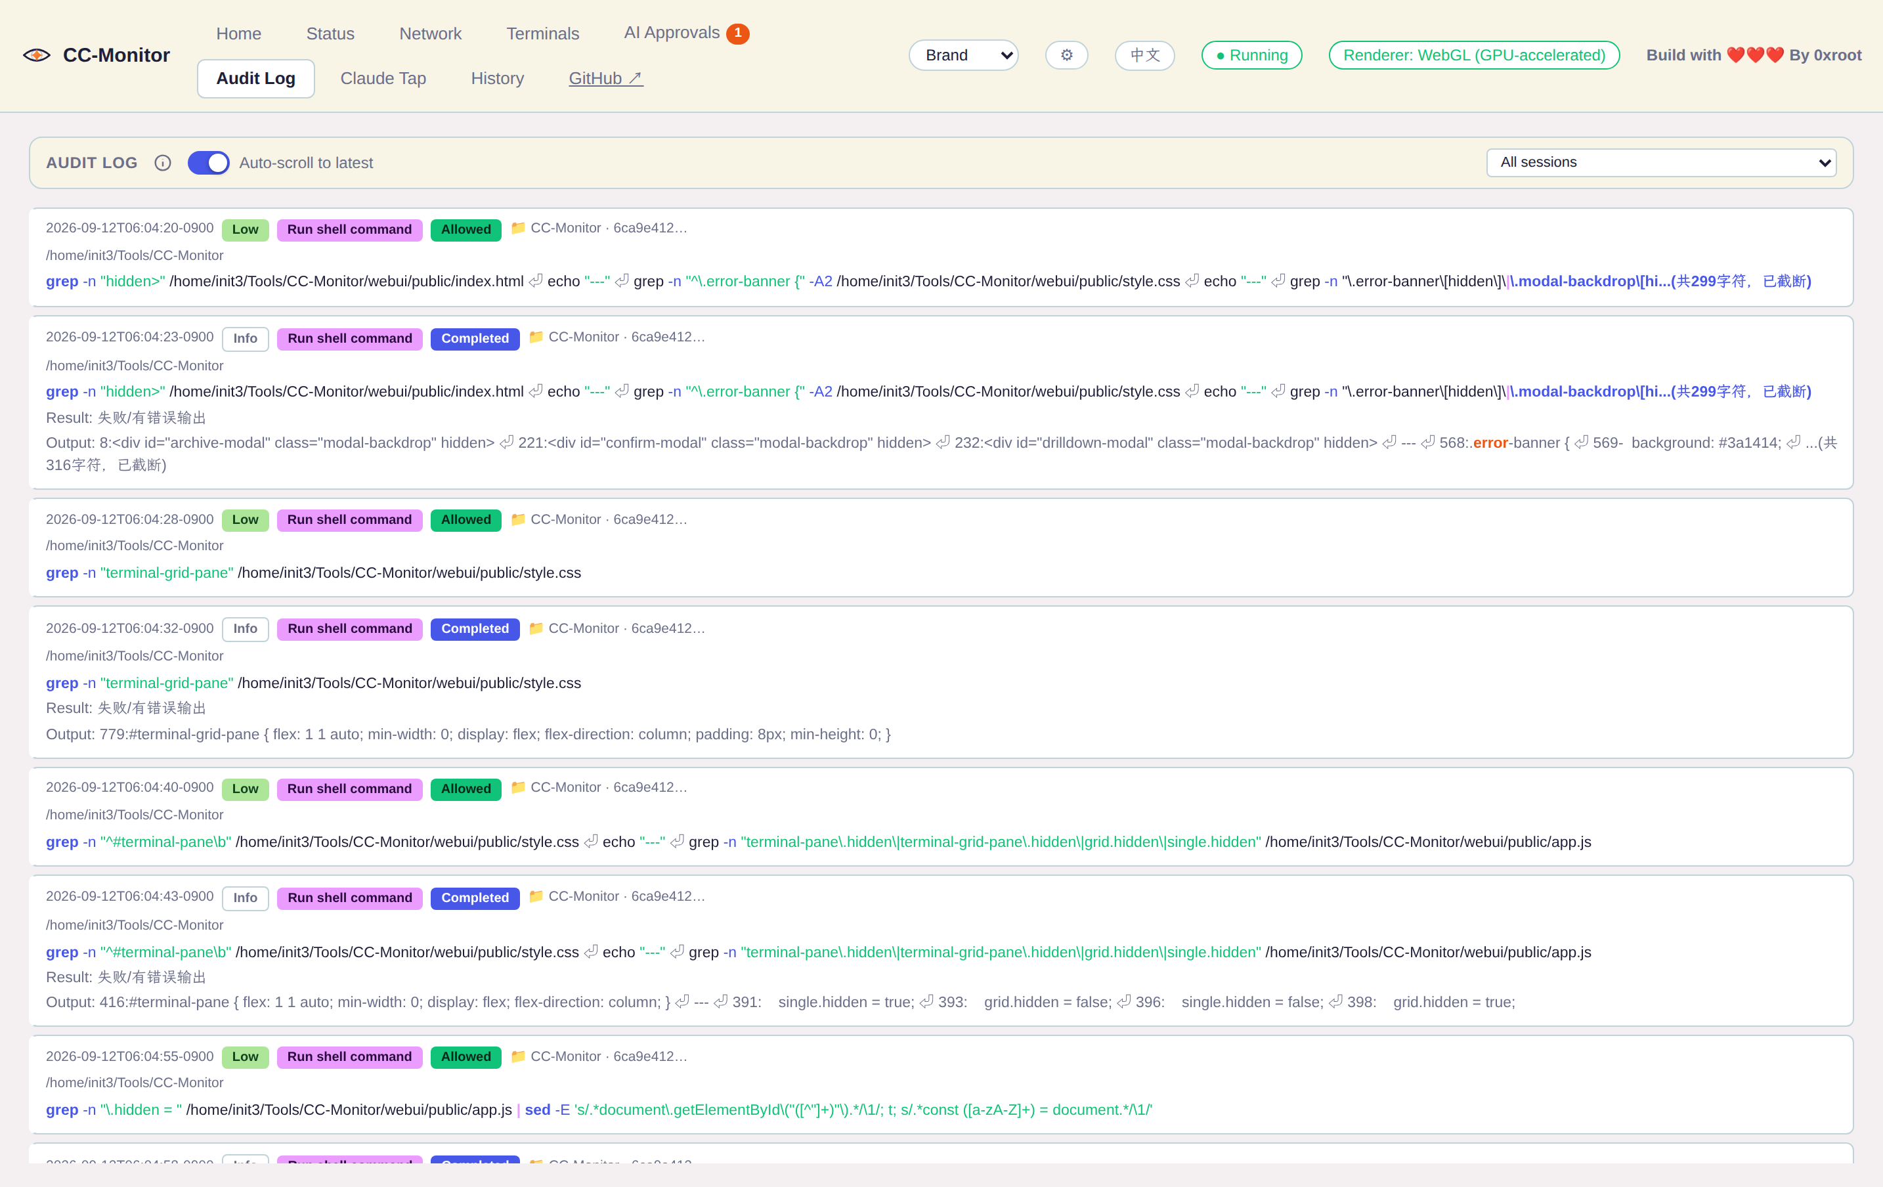Click the CC-Monitor title text
This screenshot has width=1883, height=1187.
click(116, 54)
